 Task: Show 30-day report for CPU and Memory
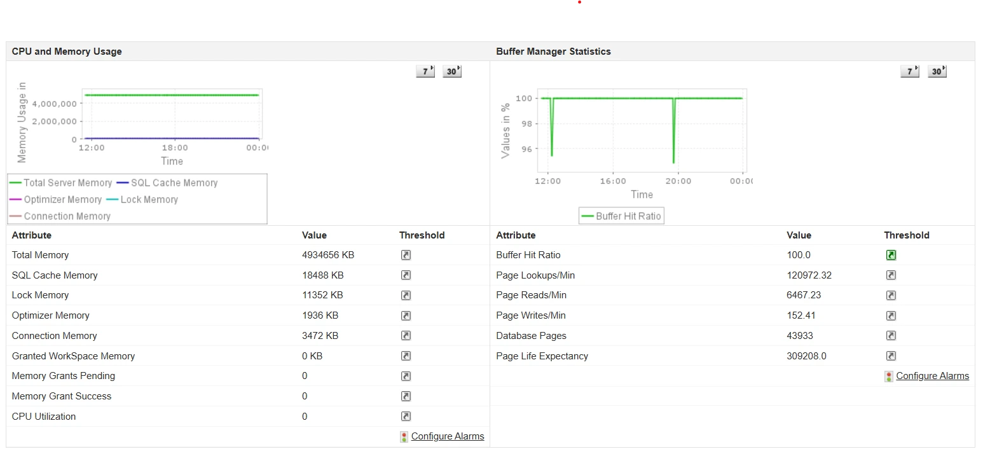click(x=452, y=71)
